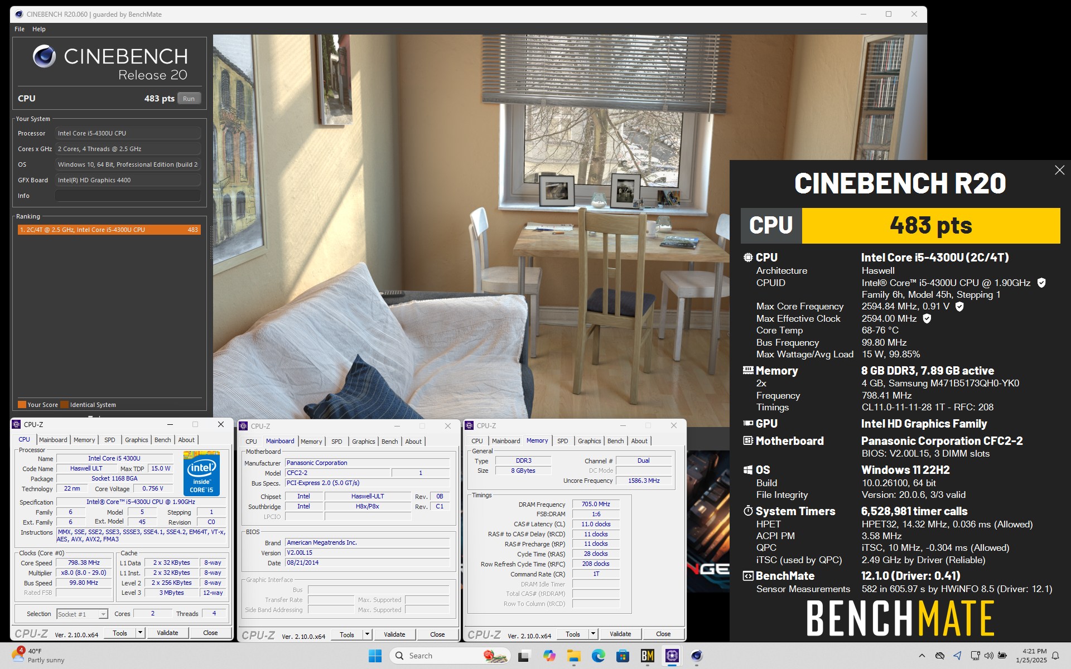Click the verified shield next to CPUID
The height and width of the screenshot is (669, 1071).
1041,283
